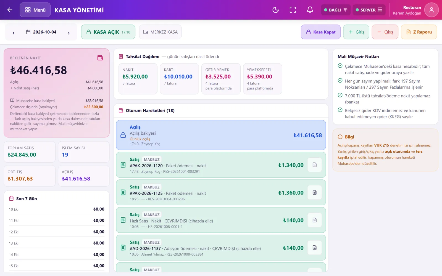Click the sale icon on #PAK-2026-1120 row
The image size is (442, 276).
123,165
